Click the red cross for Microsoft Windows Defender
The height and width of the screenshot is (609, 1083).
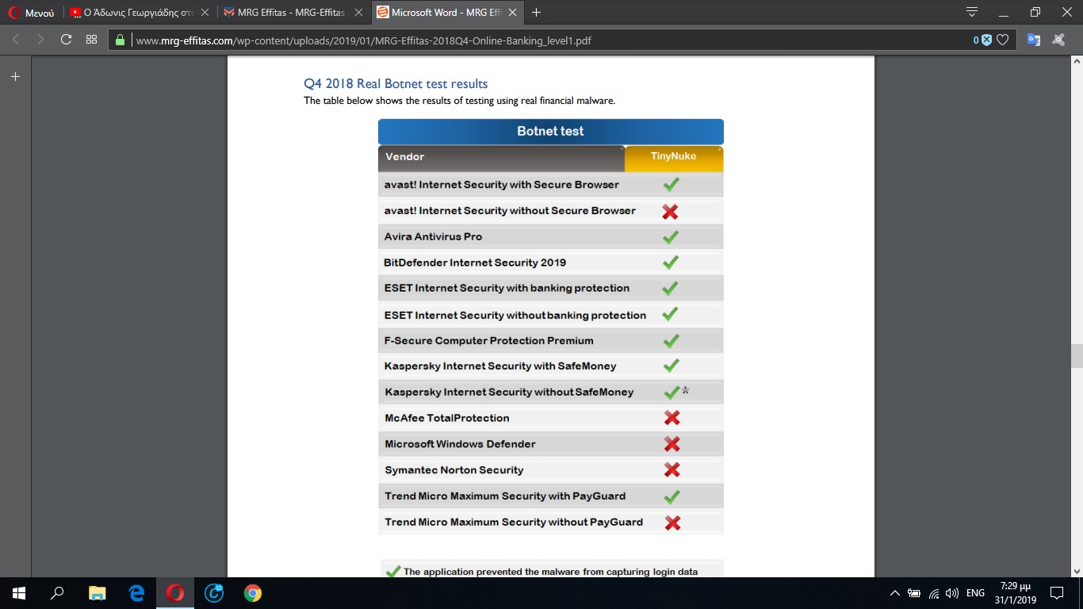coord(672,444)
